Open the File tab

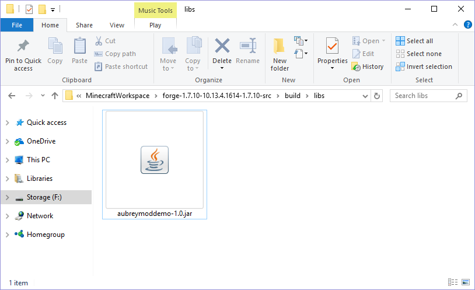pyautogui.click(x=17, y=25)
